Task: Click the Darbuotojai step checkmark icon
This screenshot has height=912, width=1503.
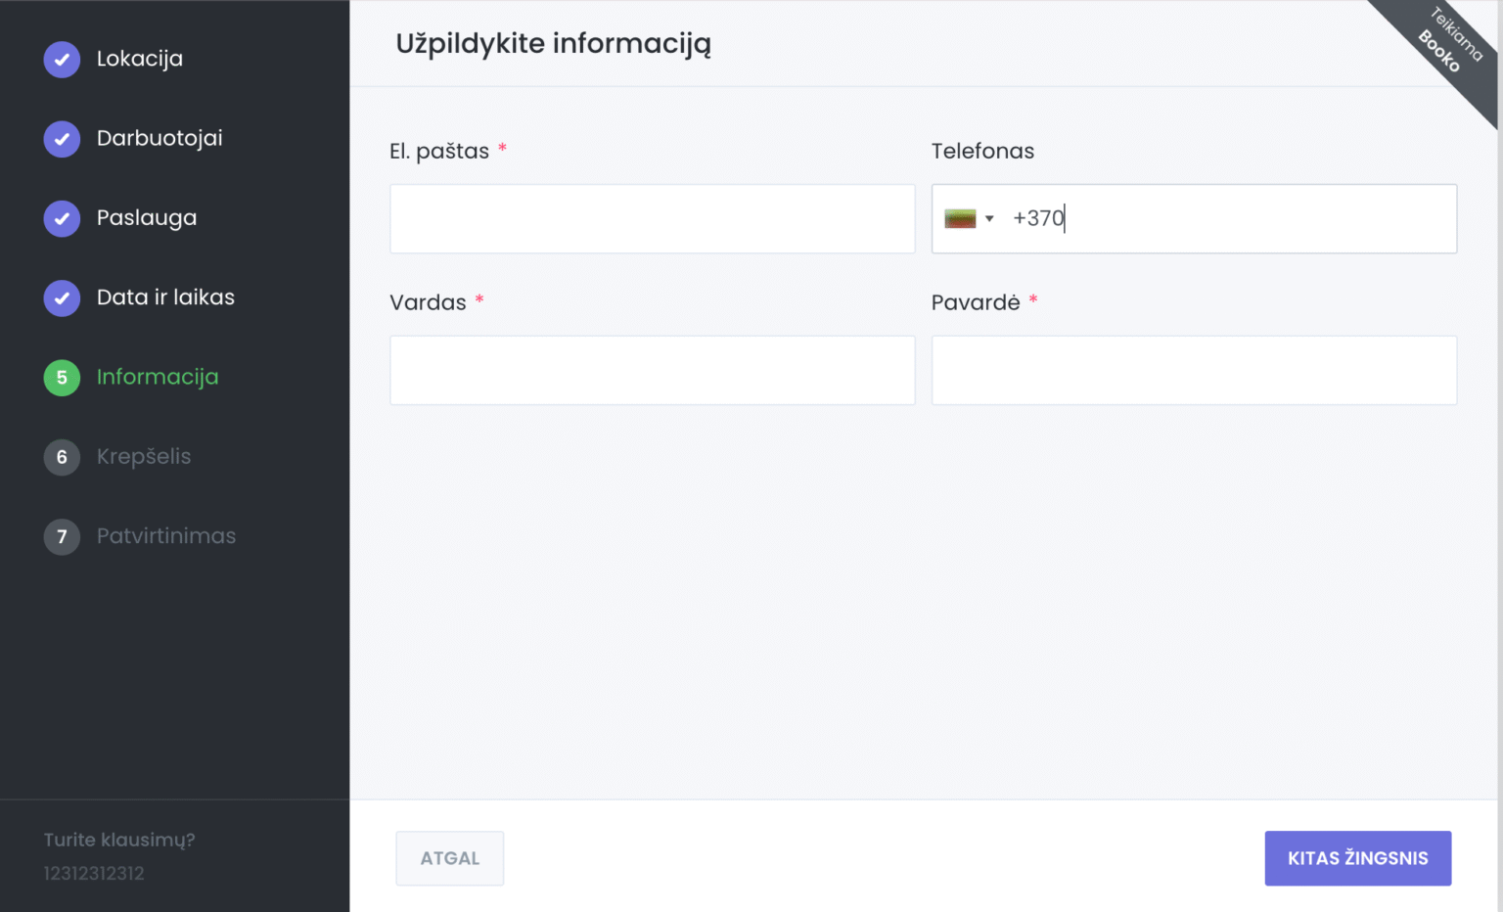Action: (x=62, y=139)
